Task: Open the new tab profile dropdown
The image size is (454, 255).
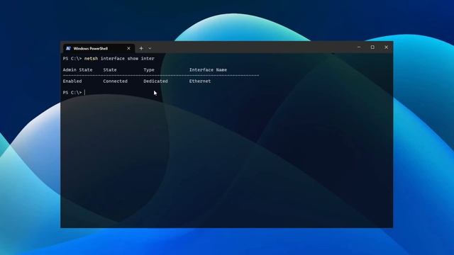Action: tap(150, 48)
